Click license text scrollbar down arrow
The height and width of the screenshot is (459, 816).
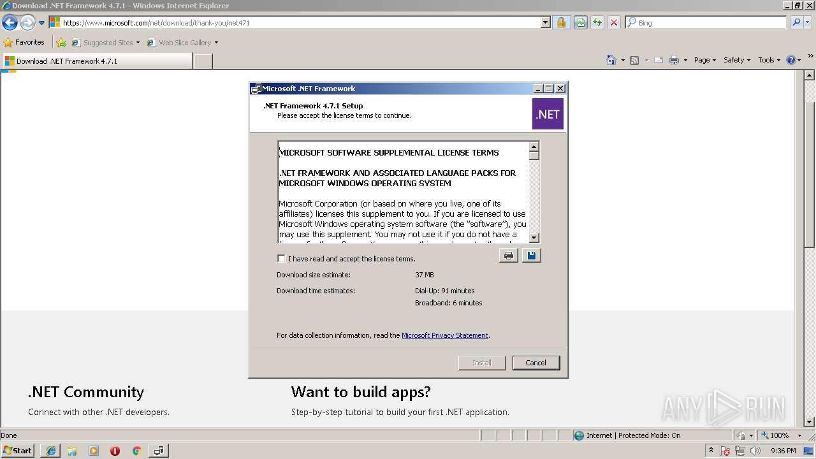[x=534, y=238]
